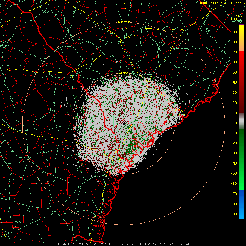Click STORM RELATIVE VELOCITY in the caption

click(x=85, y=244)
